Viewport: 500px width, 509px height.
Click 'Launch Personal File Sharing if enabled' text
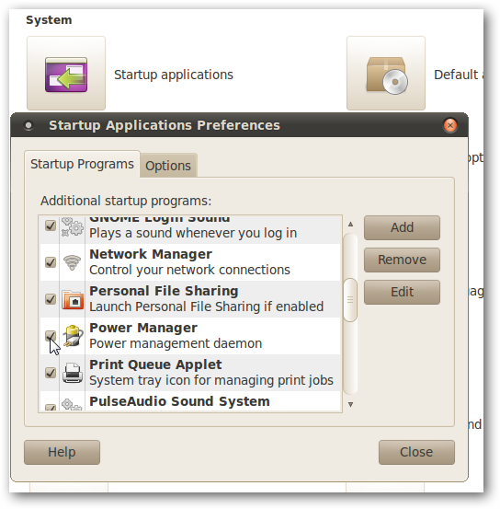206,307
